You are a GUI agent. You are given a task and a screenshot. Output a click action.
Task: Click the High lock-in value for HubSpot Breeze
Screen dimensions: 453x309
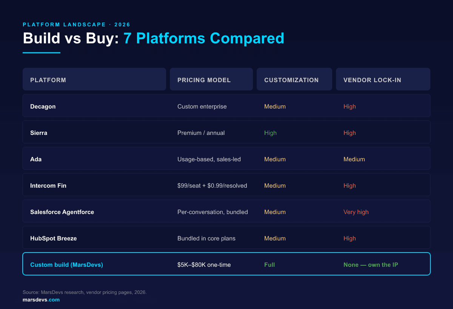coord(350,239)
